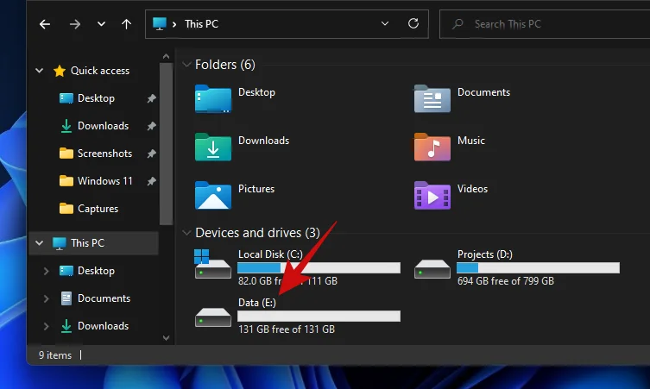650x389 pixels.
Task: Select This PC in the navigation pane
Action: [87, 243]
